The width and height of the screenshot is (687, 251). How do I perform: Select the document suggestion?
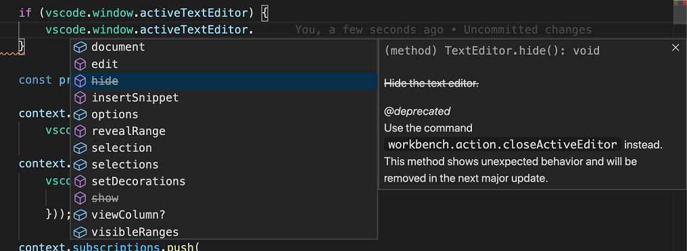224,47
